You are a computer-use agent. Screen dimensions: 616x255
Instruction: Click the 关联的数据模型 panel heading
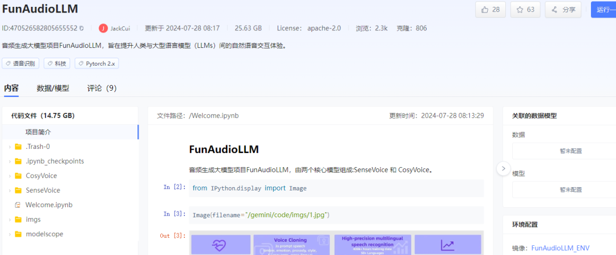pos(534,115)
